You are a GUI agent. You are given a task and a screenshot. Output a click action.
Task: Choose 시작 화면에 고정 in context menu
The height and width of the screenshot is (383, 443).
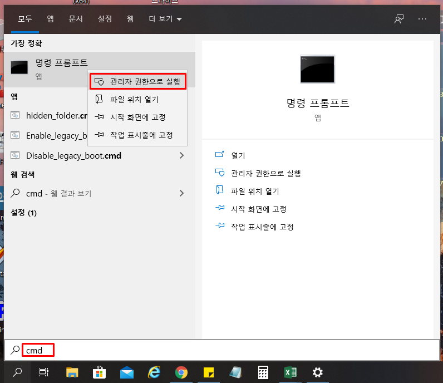(138, 117)
